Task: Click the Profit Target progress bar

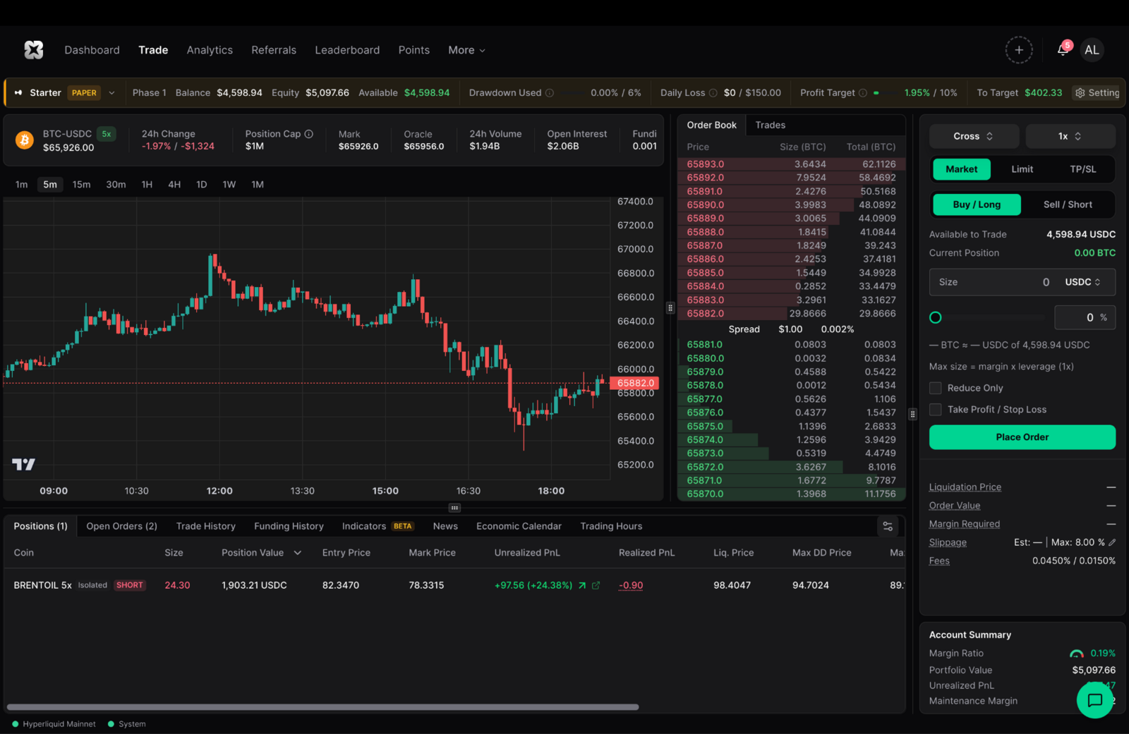Action: pos(885,93)
